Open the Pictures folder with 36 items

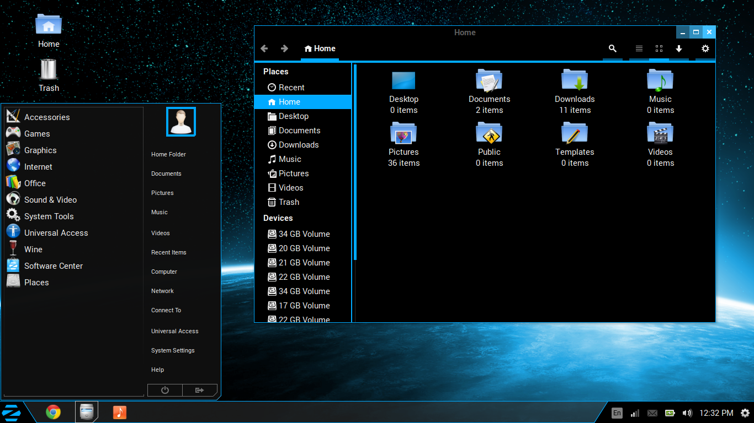pyautogui.click(x=403, y=134)
